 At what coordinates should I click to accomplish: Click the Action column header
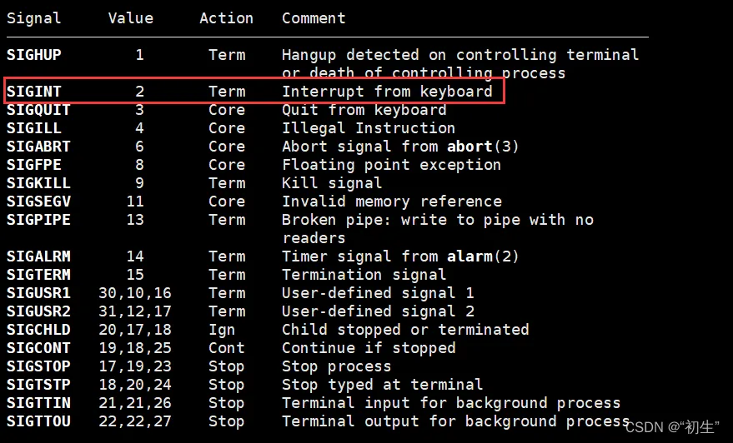pos(226,17)
